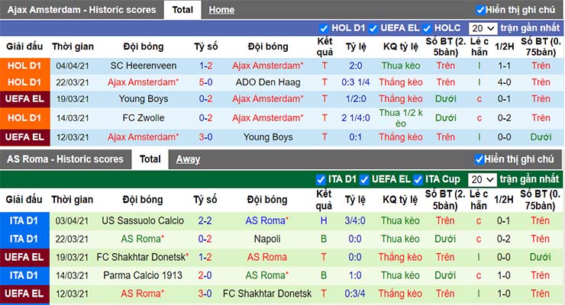
Task: Toggle UEFA EL checkbox in Ajax section
Action: (x=373, y=28)
